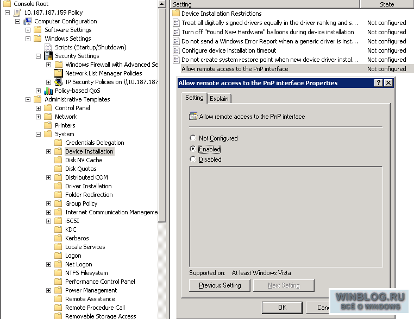Viewport: 414px width, 319px height.
Task: Collapse the Computer Configuration node
Action: 18,21
